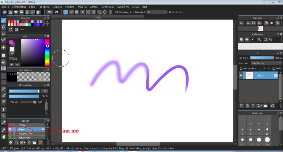Select the Magic Wand tool
This screenshot has height=152, width=283.
(x=3, y=89)
